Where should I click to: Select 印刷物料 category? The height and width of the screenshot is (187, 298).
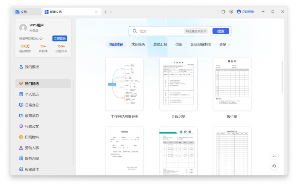coord(43,137)
